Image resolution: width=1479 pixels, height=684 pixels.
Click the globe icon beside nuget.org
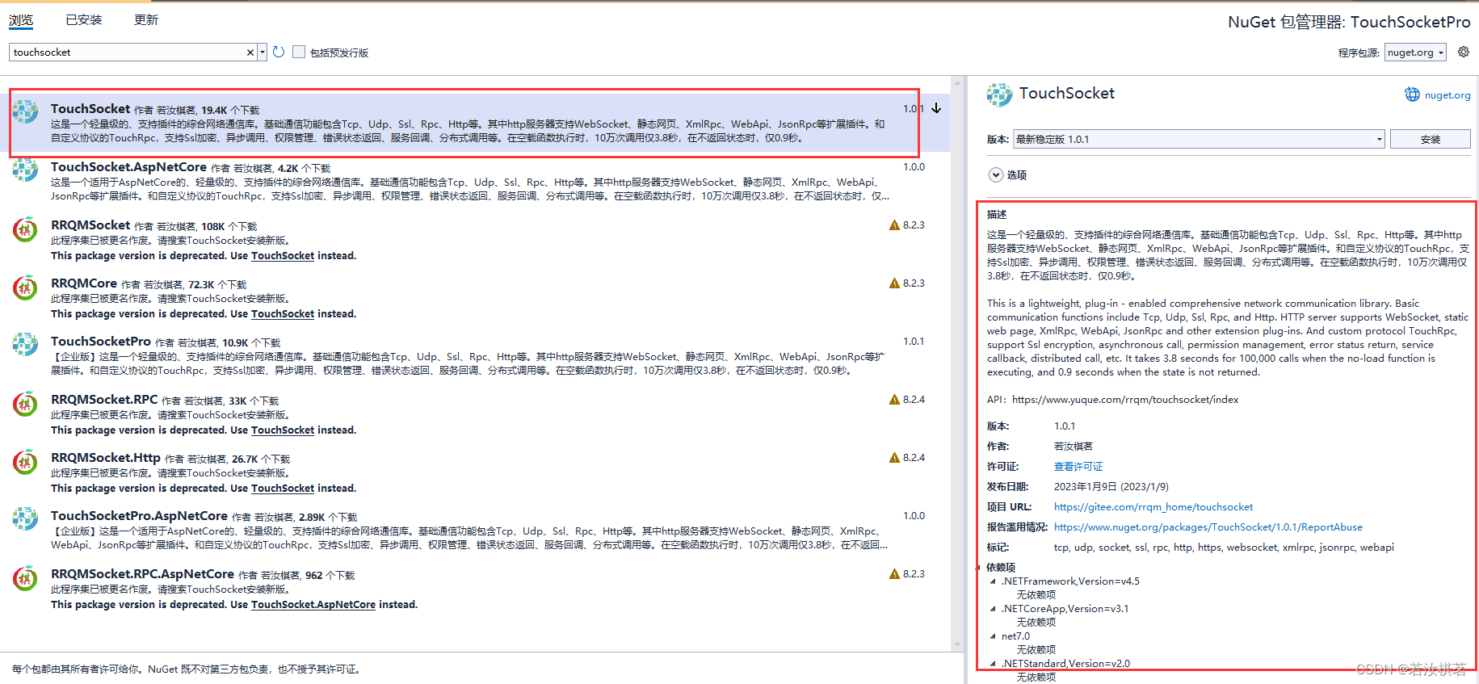1412,94
